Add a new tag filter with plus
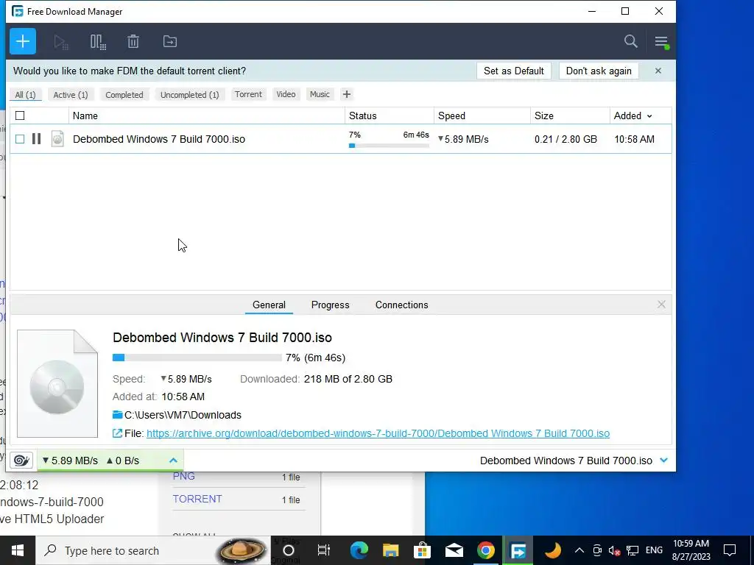 tap(347, 94)
